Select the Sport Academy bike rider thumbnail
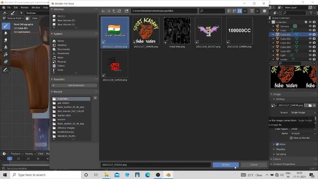The width and height of the screenshot is (318, 179). pos(146,32)
